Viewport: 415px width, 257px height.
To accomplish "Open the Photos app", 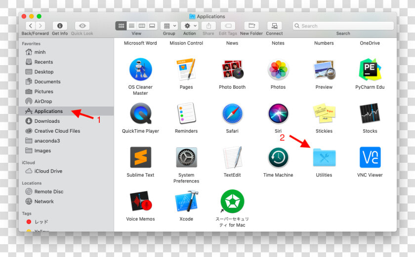I will 278,70.
